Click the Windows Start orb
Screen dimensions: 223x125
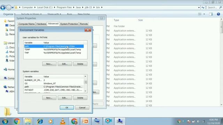click(5, 121)
